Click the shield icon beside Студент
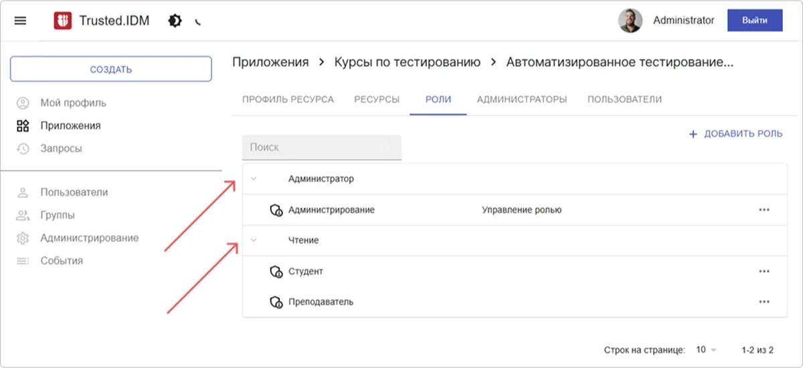The width and height of the screenshot is (803, 368). pyautogui.click(x=276, y=272)
